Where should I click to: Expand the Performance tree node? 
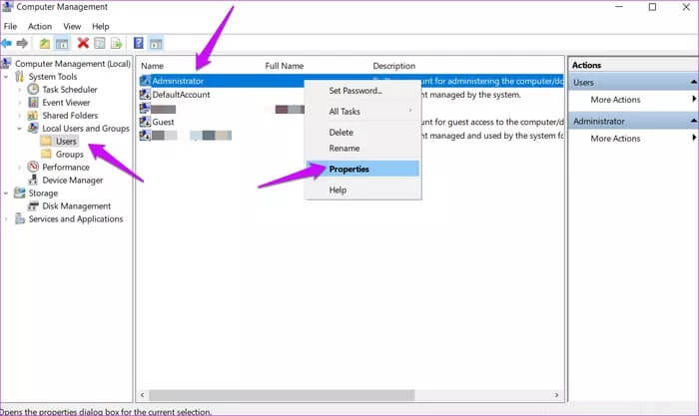click(20, 167)
